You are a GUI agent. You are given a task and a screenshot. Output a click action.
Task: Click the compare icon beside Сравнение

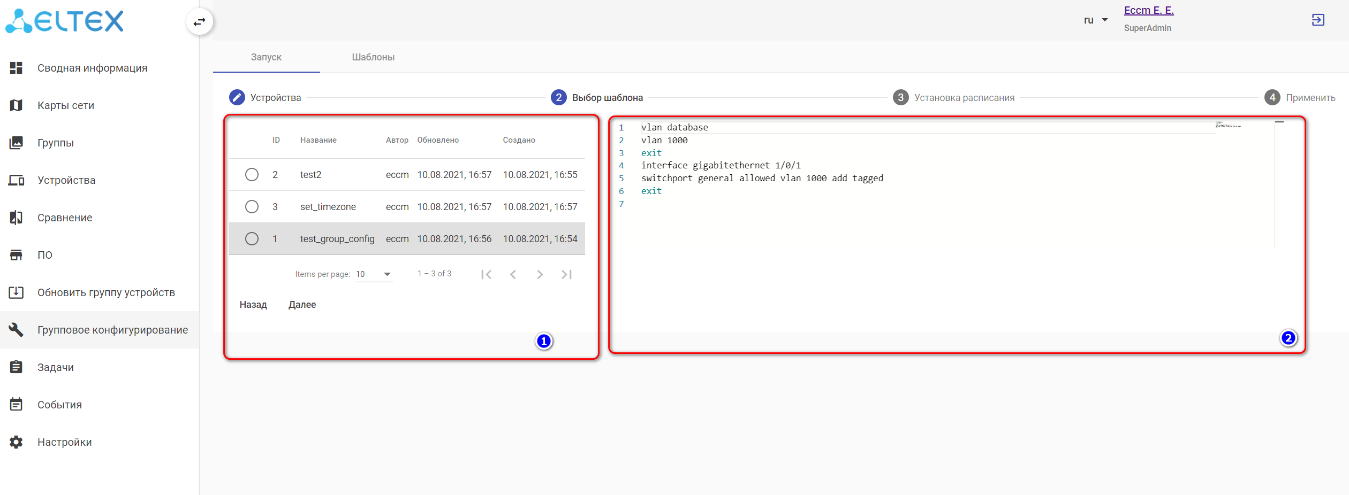tap(16, 218)
